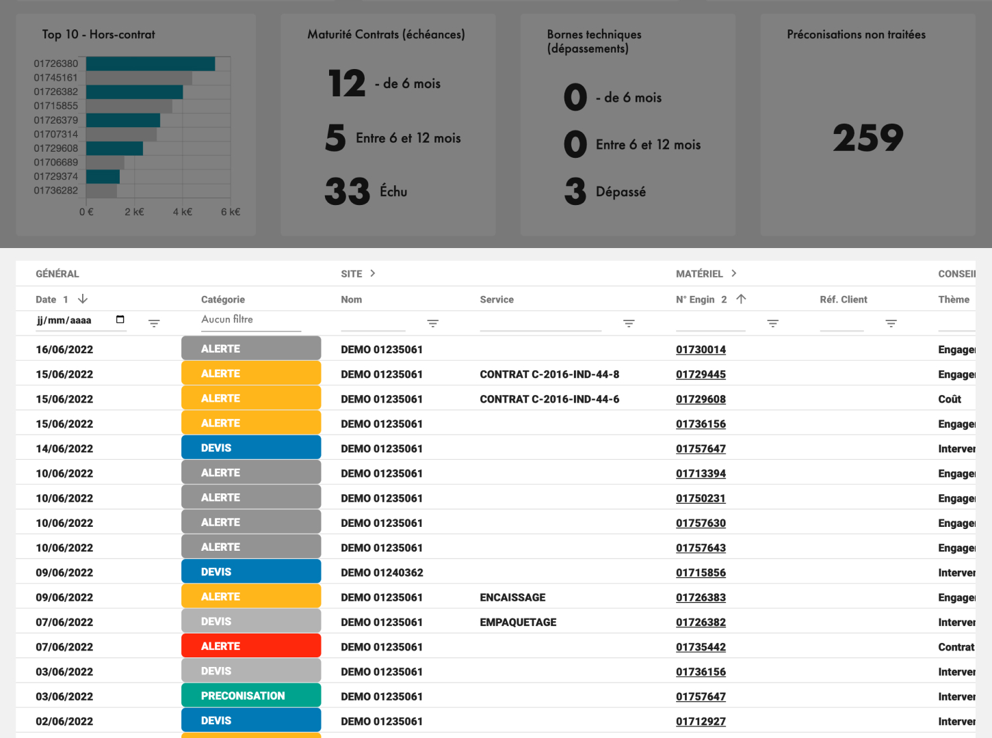Sort by the Service column header
The width and height of the screenshot is (992, 738).
pos(497,299)
